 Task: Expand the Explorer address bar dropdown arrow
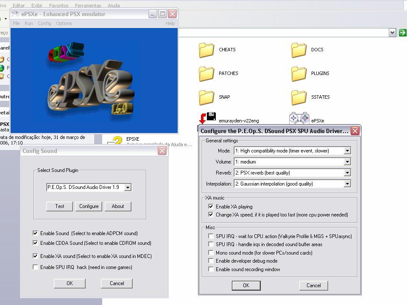[x=393, y=33]
